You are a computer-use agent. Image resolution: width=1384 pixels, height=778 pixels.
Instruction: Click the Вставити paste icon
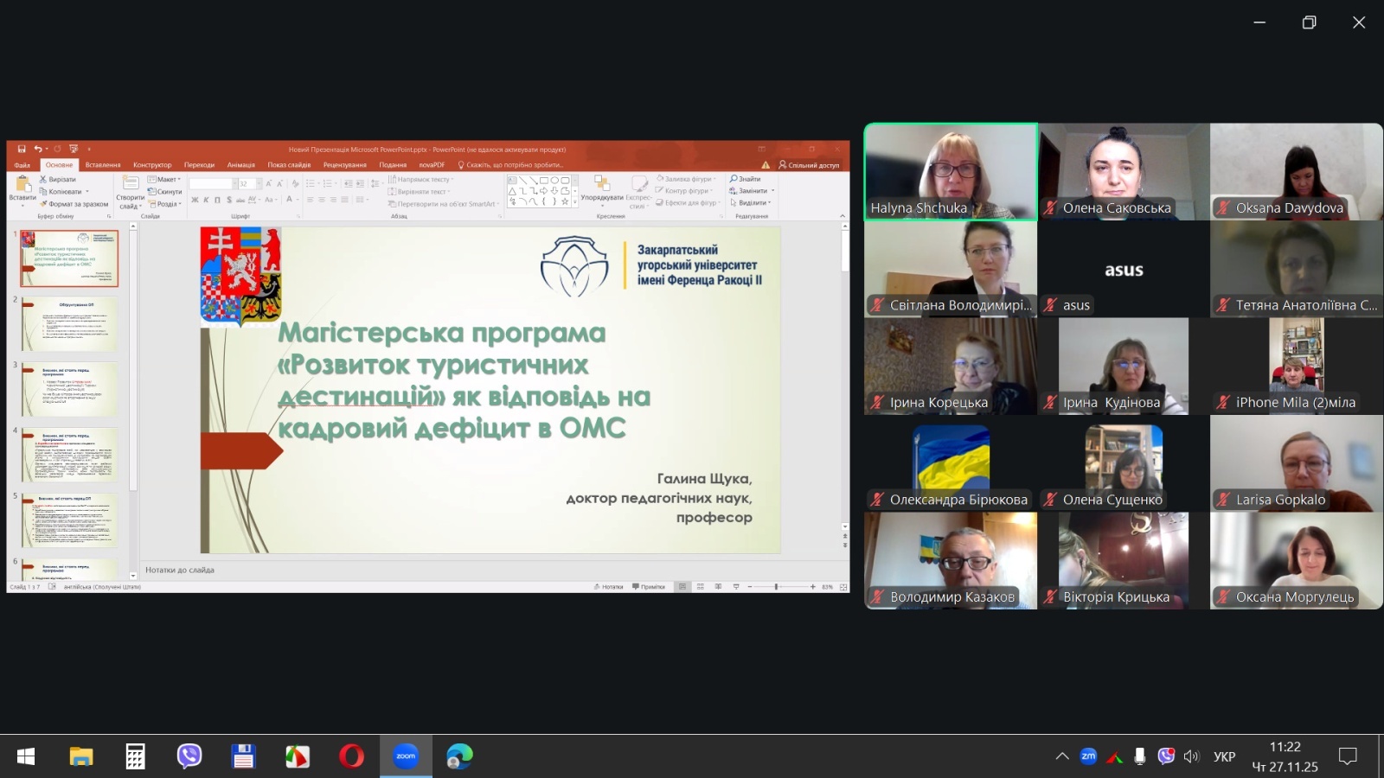pos(22,187)
